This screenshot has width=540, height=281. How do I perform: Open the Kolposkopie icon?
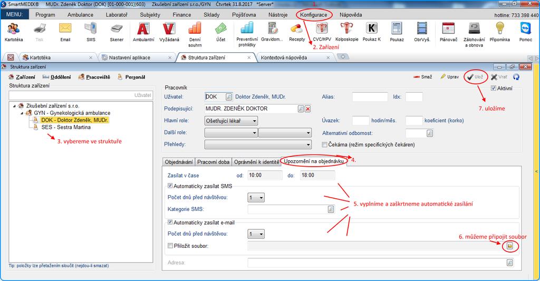point(346,28)
